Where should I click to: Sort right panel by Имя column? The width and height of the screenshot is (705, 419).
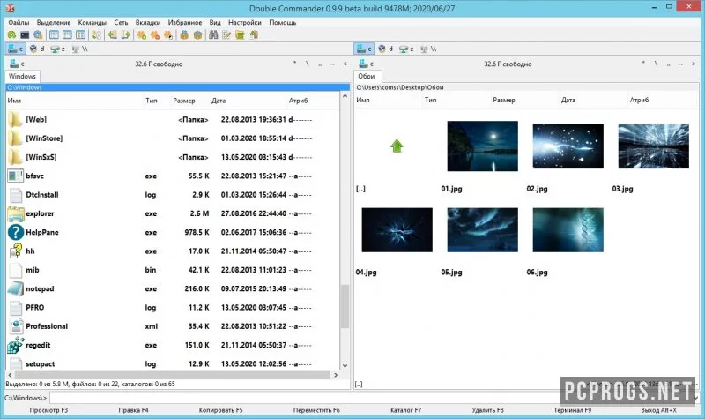tap(363, 100)
